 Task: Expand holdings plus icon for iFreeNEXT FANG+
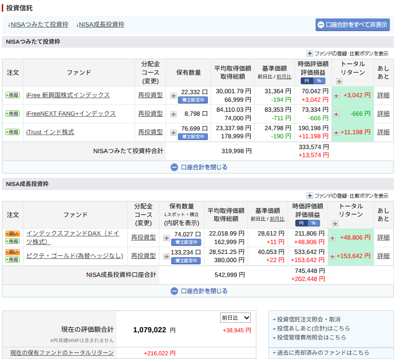(x=174, y=114)
